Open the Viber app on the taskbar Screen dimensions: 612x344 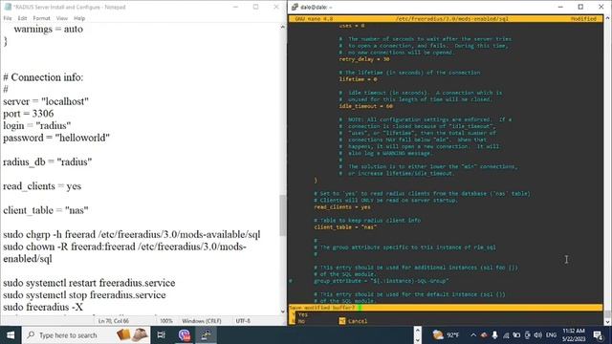click(184, 335)
